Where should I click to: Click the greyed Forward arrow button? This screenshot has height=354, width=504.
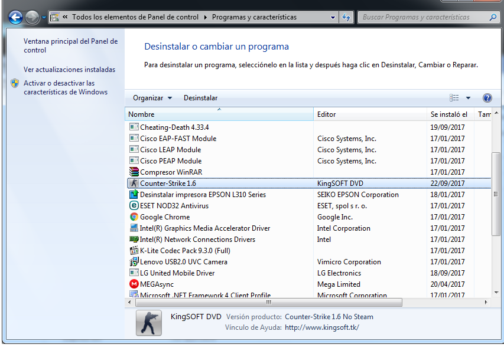(32, 17)
